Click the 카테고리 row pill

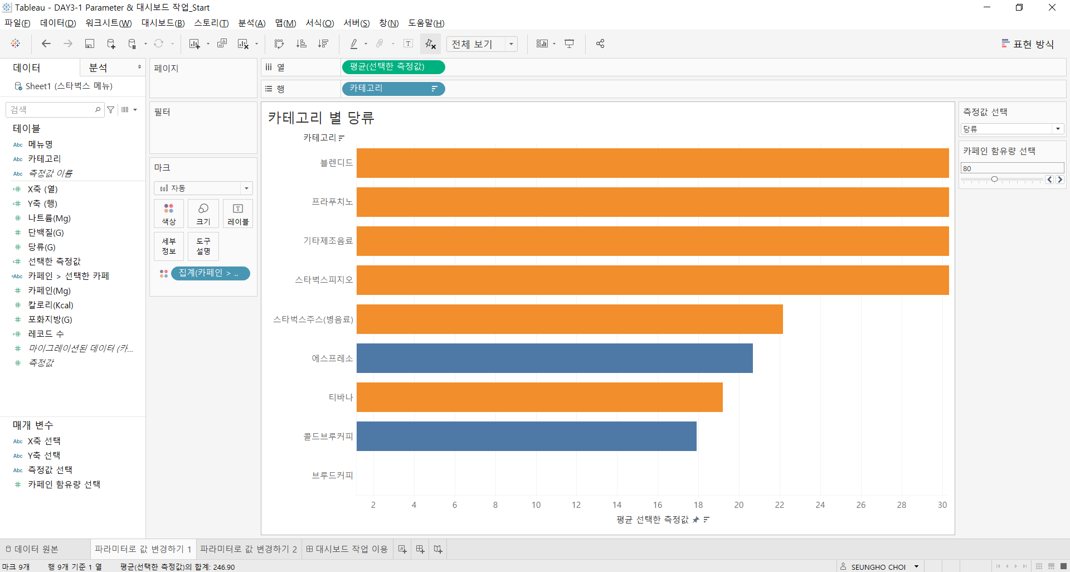[393, 89]
